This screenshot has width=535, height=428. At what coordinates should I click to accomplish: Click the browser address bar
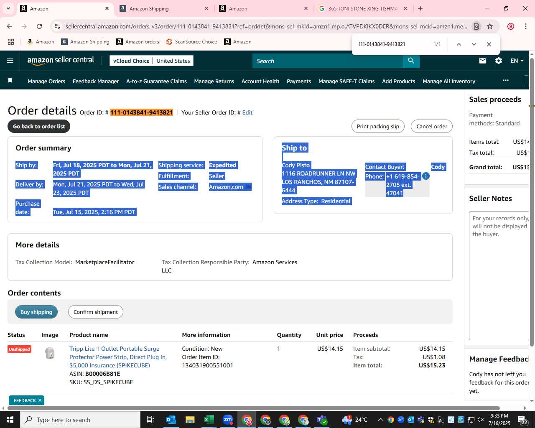point(266,26)
